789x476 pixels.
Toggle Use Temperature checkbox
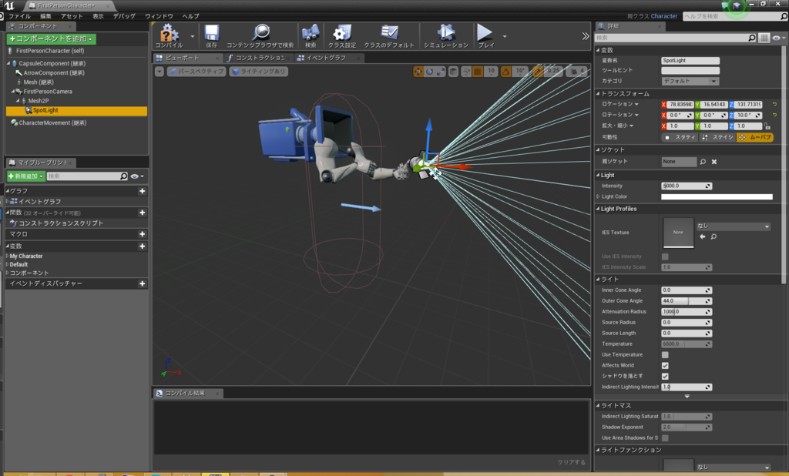tap(665, 355)
